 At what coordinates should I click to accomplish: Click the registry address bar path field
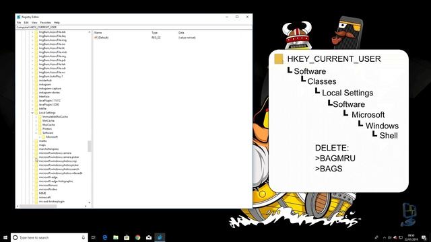point(134,27)
